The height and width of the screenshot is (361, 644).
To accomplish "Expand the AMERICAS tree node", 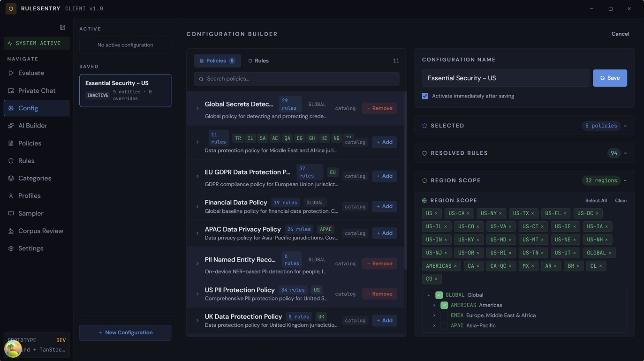I will (x=434, y=305).
